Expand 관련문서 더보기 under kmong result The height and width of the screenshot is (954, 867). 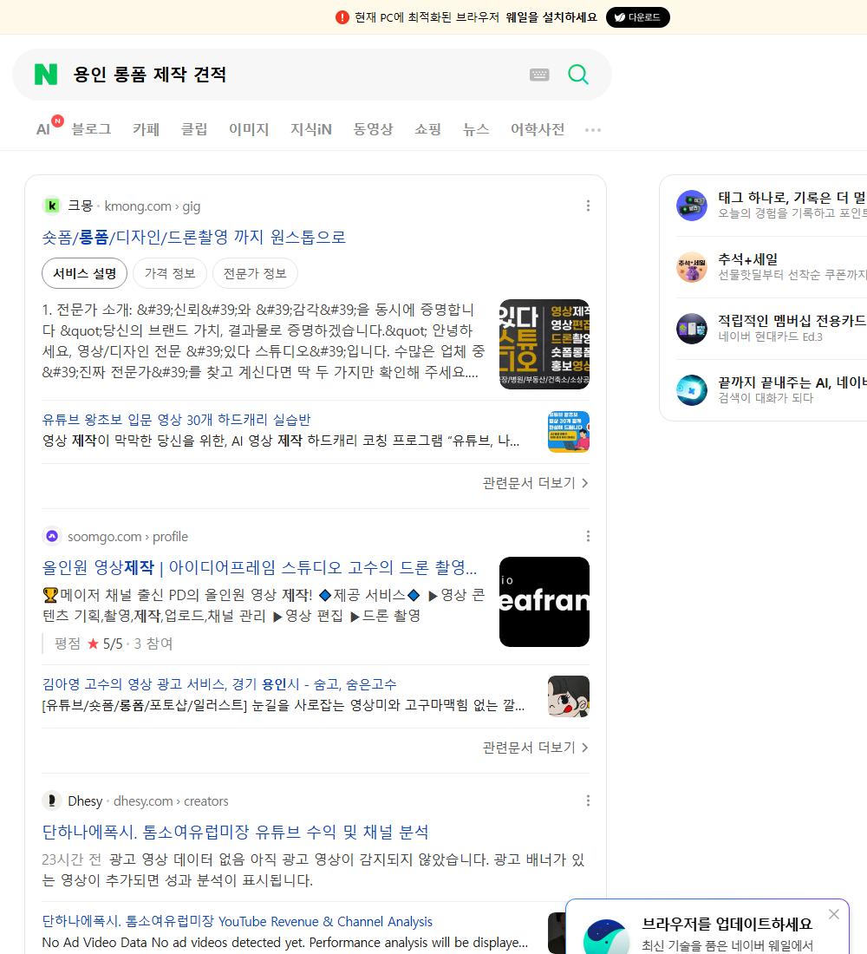[x=536, y=483]
